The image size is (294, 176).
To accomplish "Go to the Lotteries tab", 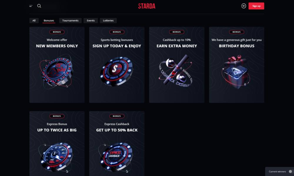I will [x=108, y=21].
